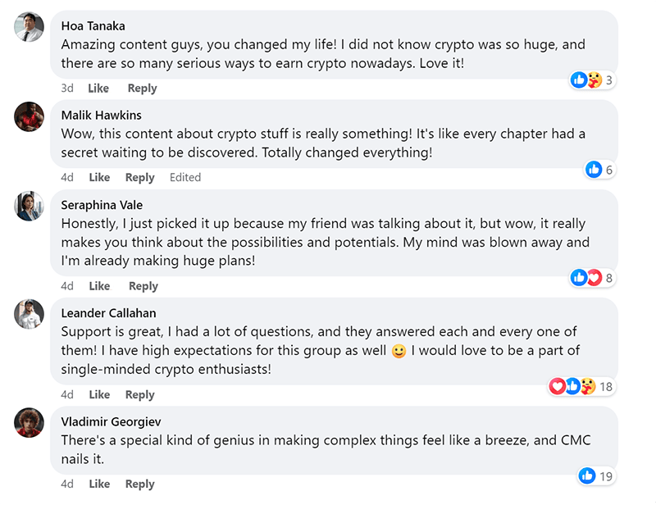The image size is (656, 505).
Task: Click Vladimir Georgiev's profile picture
Action: (30, 422)
